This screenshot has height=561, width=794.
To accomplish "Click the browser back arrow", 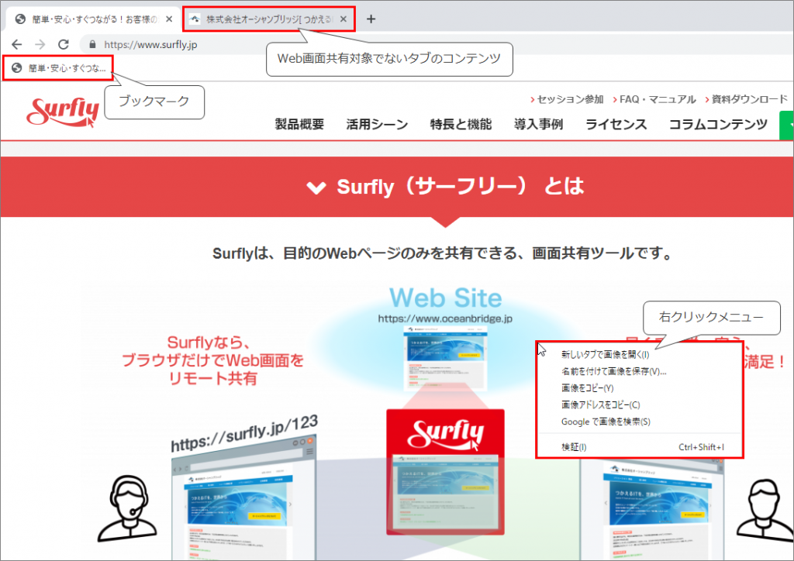I will point(16,45).
